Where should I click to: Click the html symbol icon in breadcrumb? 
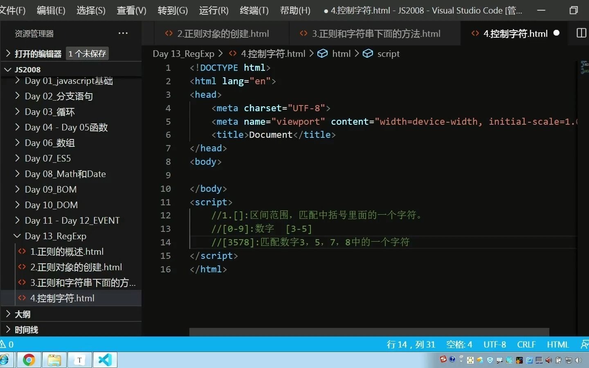[x=323, y=54]
